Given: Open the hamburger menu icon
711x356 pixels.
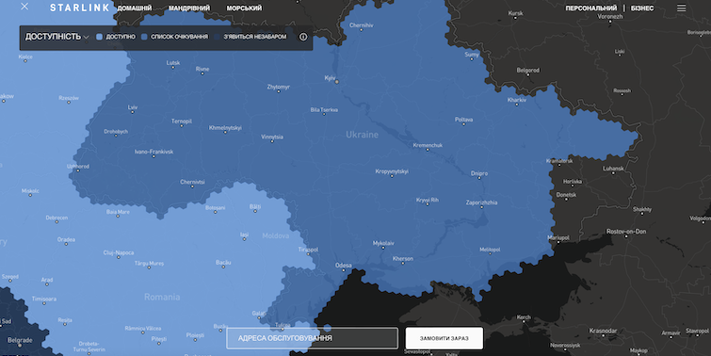Looking at the screenshot, I should (681, 8).
